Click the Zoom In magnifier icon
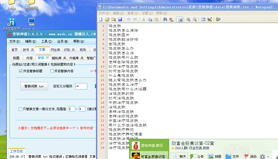 [188, 19]
